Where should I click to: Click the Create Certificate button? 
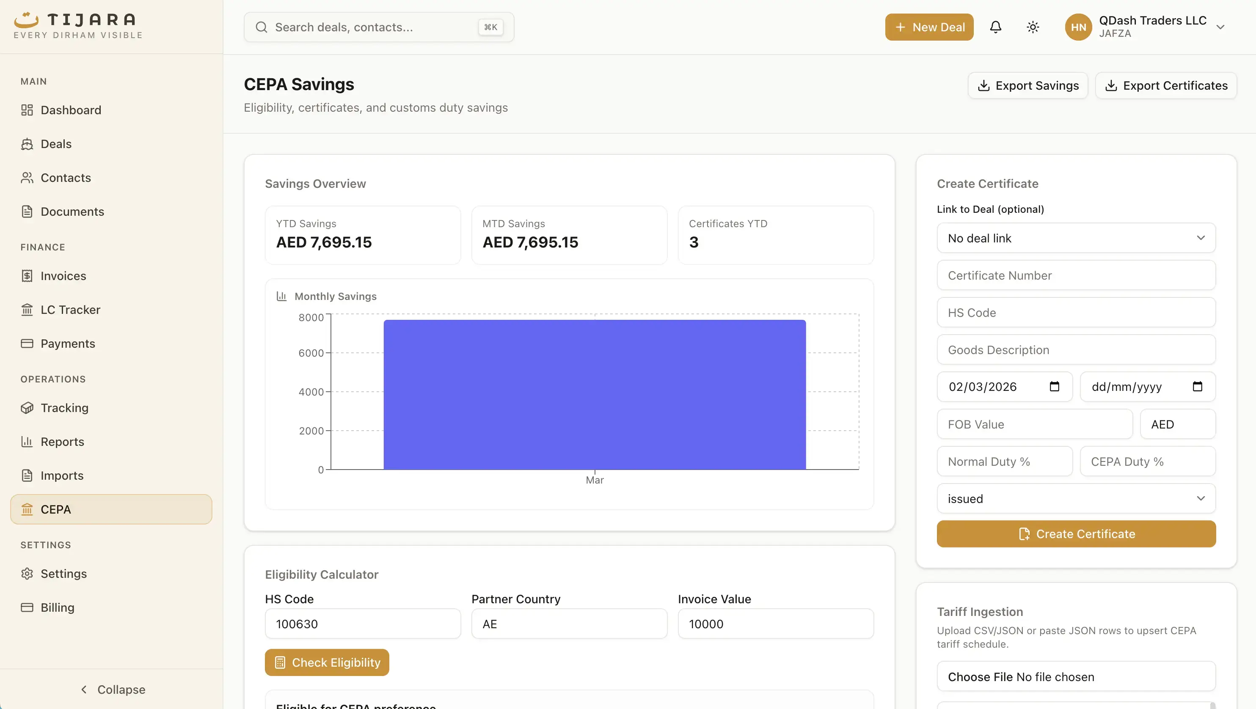1076,533
